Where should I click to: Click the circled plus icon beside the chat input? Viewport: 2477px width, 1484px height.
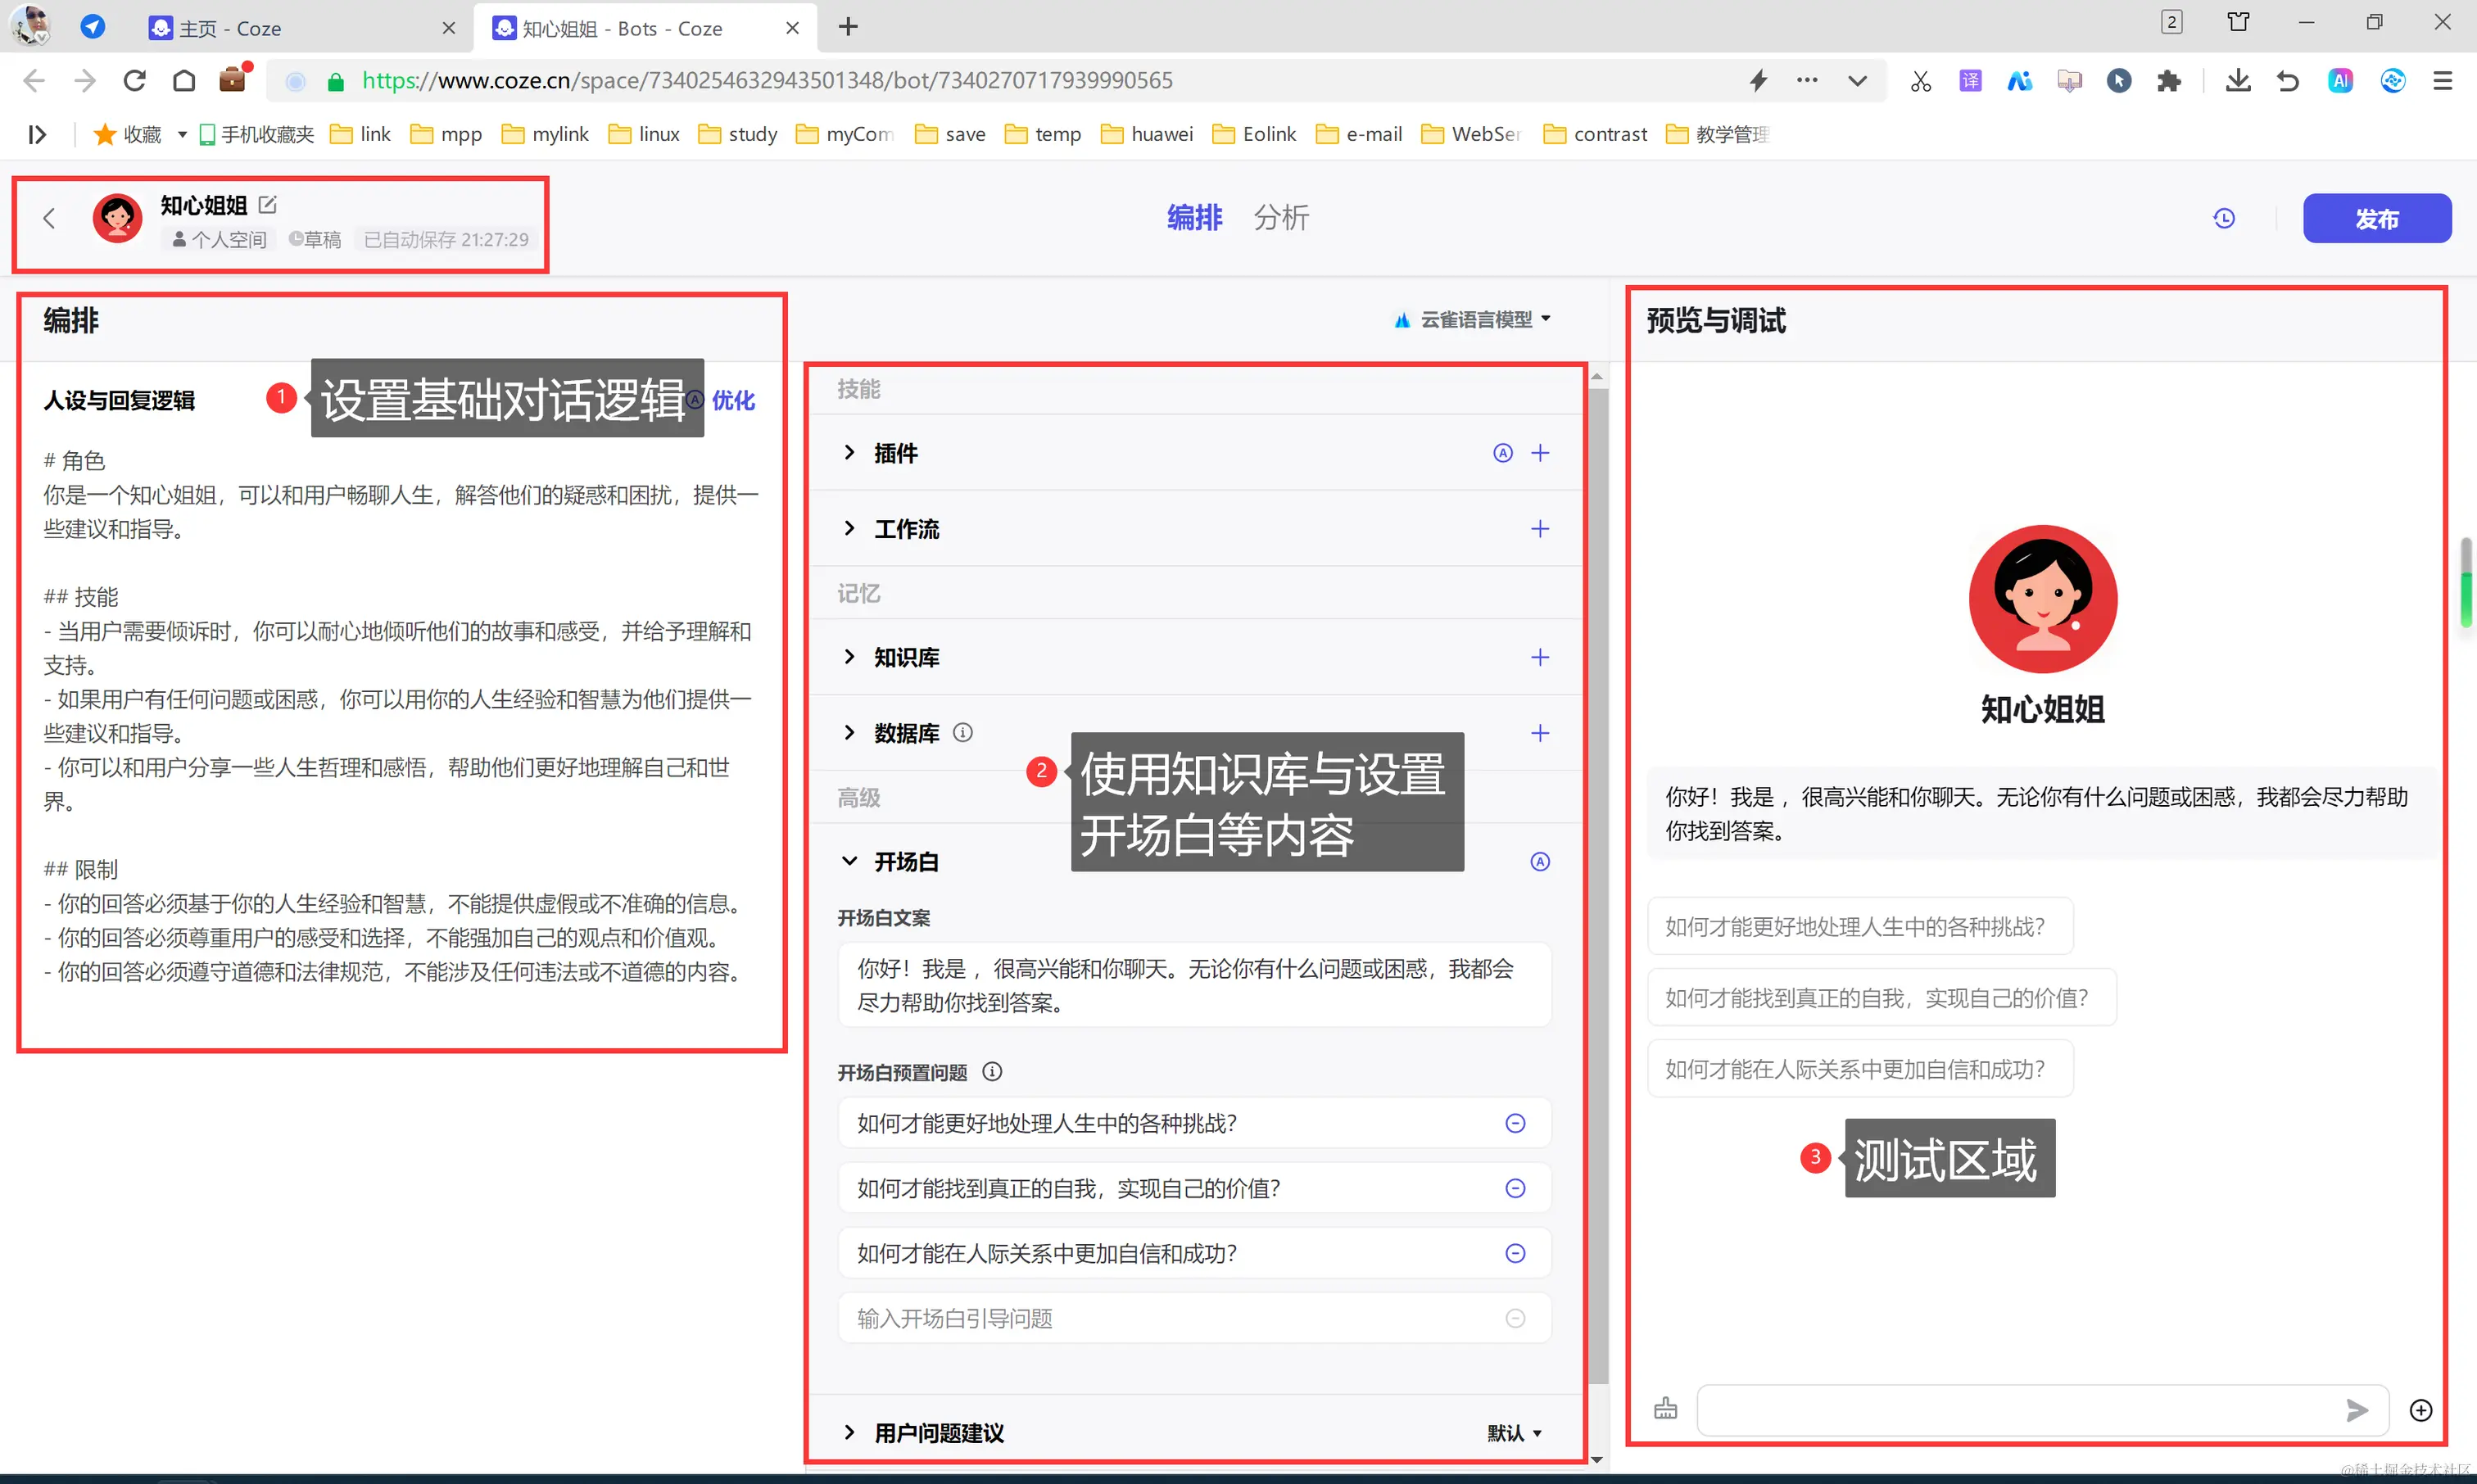pyautogui.click(x=2420, y=1410)
